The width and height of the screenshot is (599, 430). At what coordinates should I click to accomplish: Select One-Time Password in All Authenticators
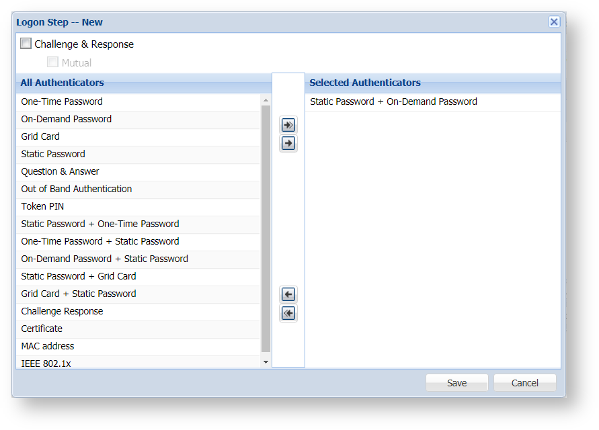(62, 101)
